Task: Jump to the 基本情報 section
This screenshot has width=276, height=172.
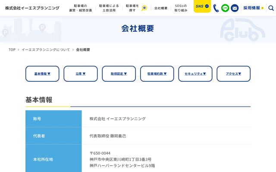Action: pyautogui.click(x=42, y=74)
